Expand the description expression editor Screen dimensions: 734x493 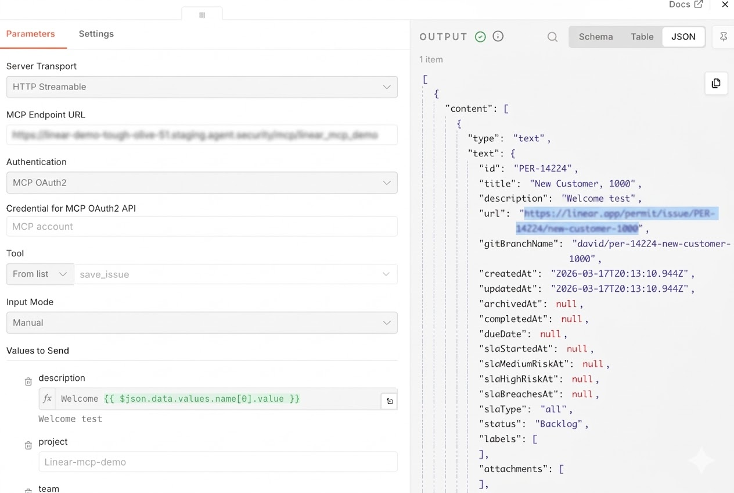coord(389,401)
